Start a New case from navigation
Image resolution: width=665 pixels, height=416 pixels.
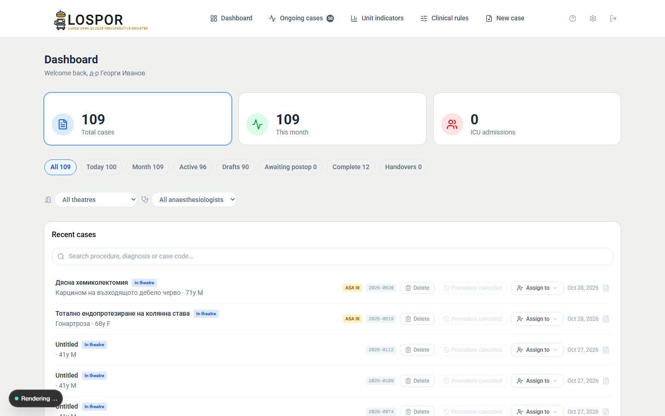(x=505, y=18)
